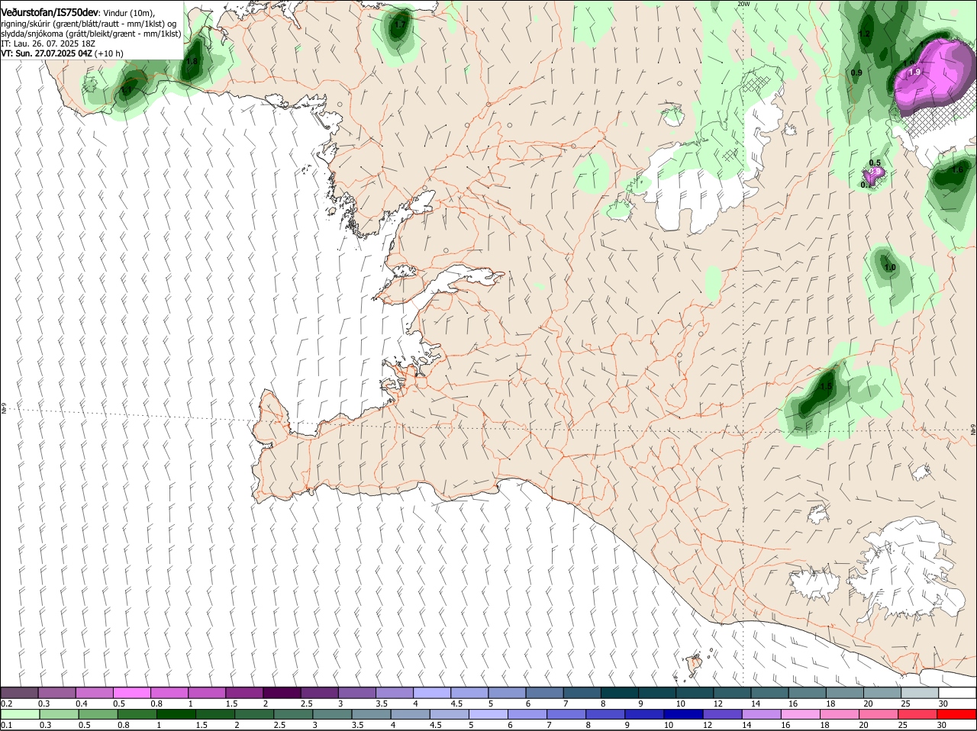This screenshot has height=731, width=977.
Task: Select the bright pink 0.5–0.8 snow scale swatch
Action: pyautogui.click(x=132, y=693)
